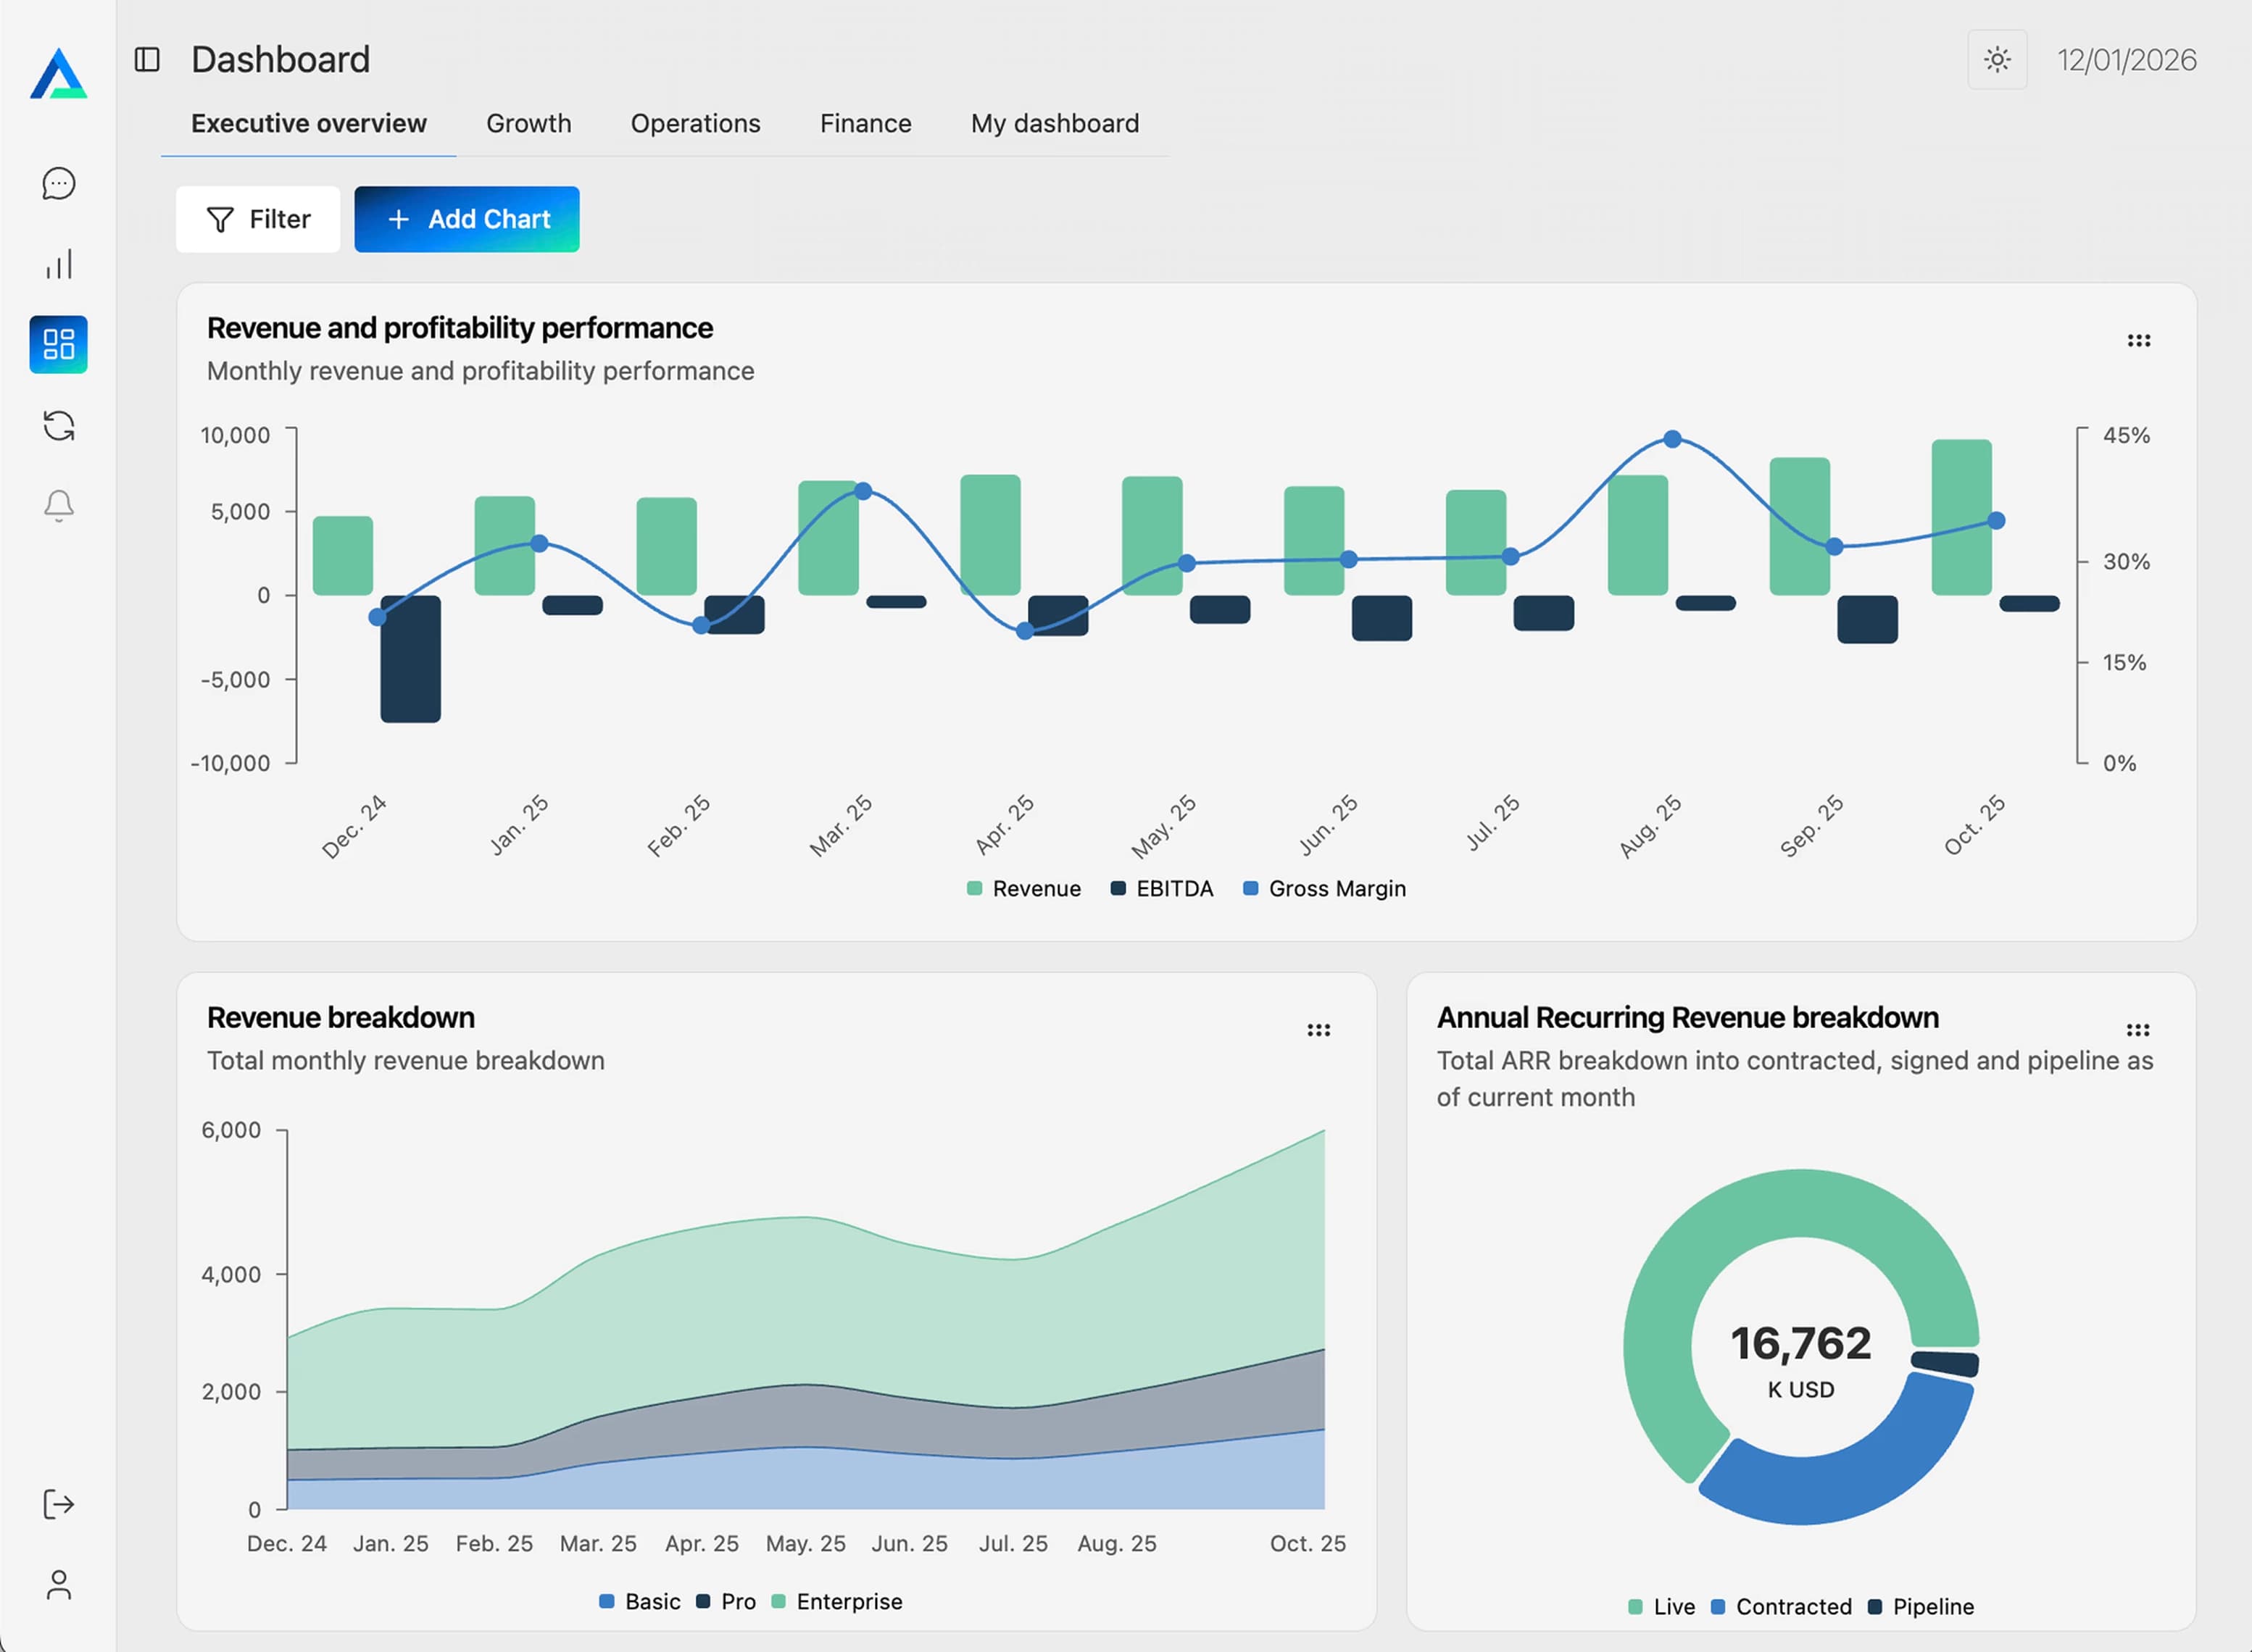This screenshot has height=1652, width=2252.
Task: Toggle Gross Margin series in legend
Action: (x=1324, y=889)
